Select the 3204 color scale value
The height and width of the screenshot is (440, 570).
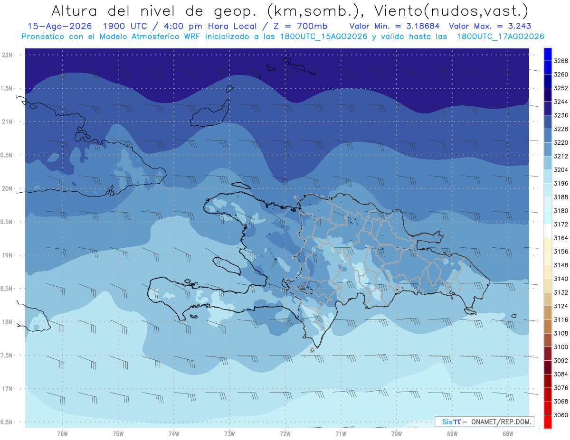[x=561, y=170]
